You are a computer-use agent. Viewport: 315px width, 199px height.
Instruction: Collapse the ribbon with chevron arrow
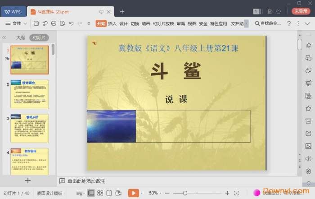[x=307, y=23]
